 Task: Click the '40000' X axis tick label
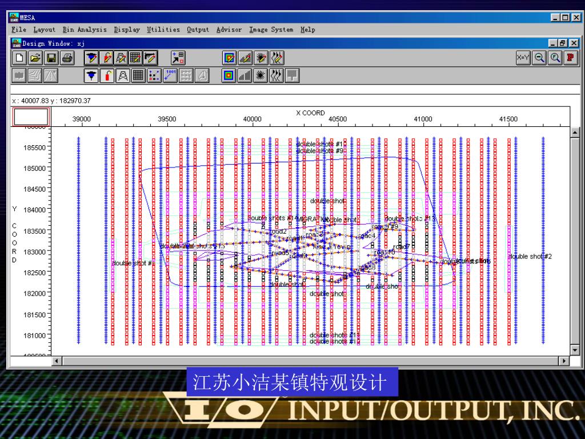click(x=252, y=119)
